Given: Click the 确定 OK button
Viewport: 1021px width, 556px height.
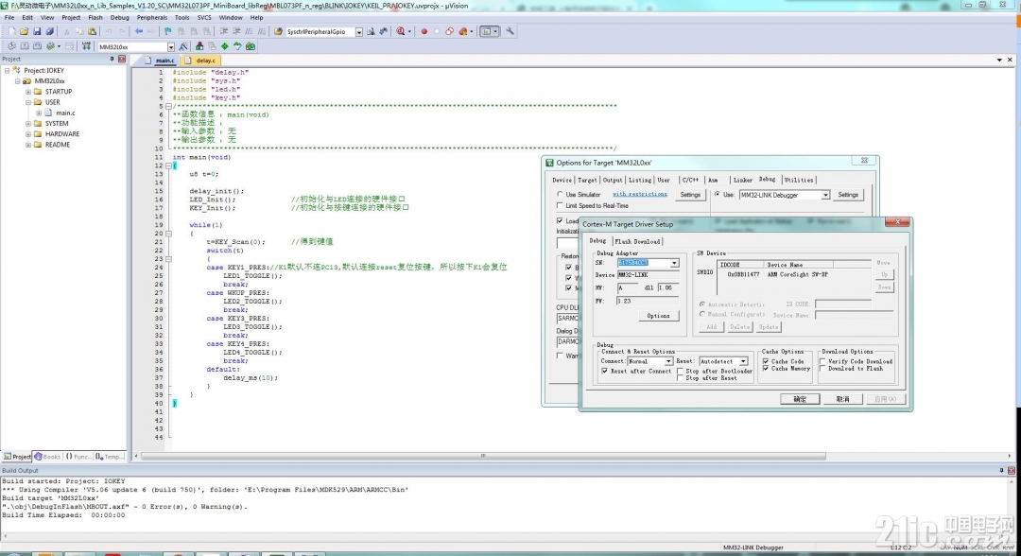Looking at the screenshot, I should [x=800, y=399].
